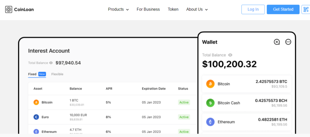Viewport: 310px width, 137px height.
Task: Click the Balance column header
Action: click(x=76, y=89)
